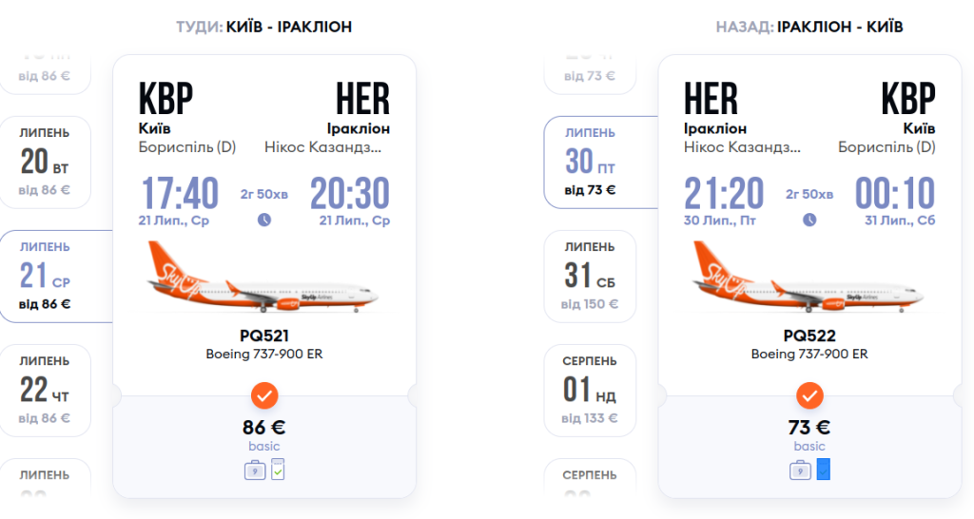Click the 9 kg baggage icon under 86 €
Viewport: 974px width, 519px height.
point(254,470)
